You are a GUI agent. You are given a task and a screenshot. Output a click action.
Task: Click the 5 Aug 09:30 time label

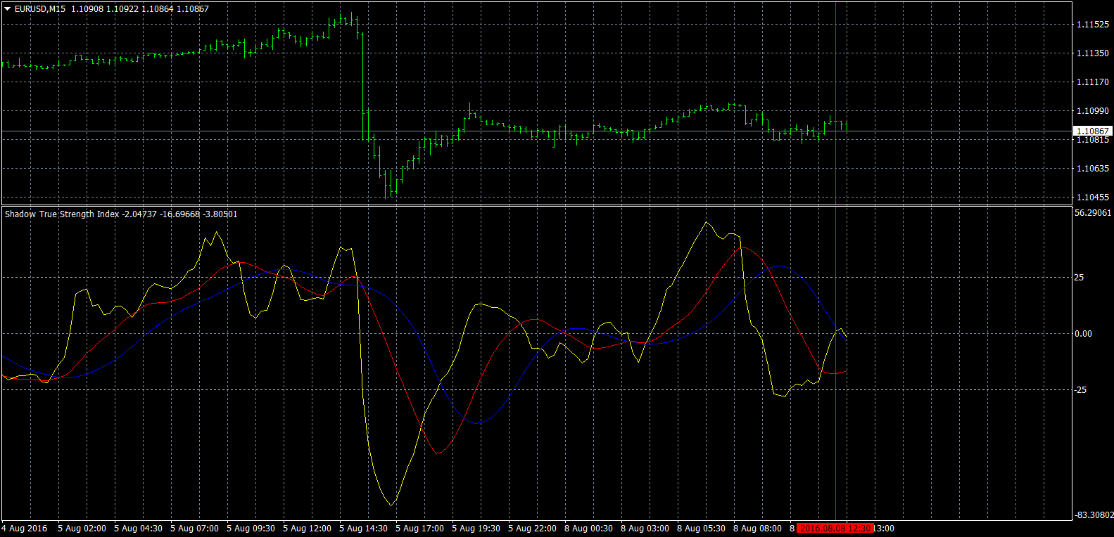point(251,529)
